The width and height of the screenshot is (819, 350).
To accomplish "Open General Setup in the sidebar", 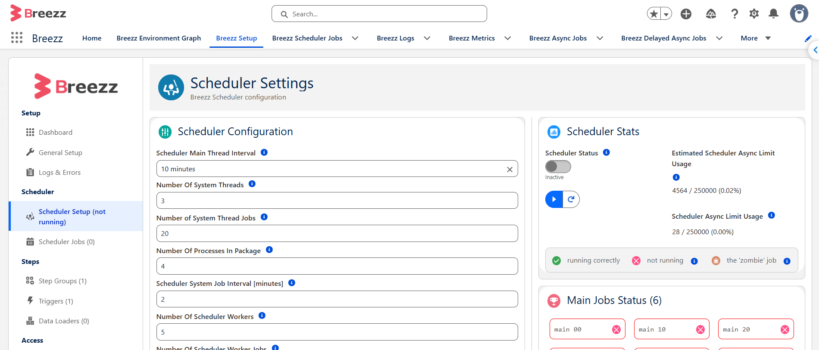I will click(x=76, y=152).
